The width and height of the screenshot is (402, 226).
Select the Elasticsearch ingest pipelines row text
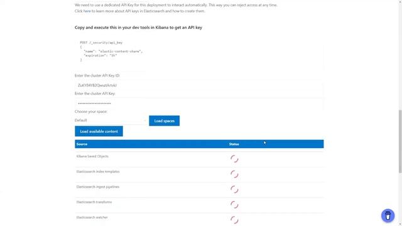(98, 187)
